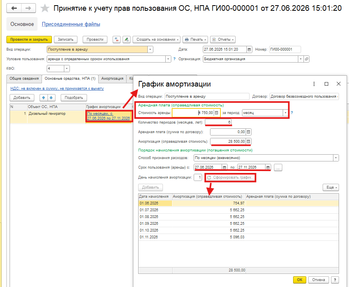The image size is (349, 287).
Task: Open the По месяцам schedule link
Action: click(108, 116)
